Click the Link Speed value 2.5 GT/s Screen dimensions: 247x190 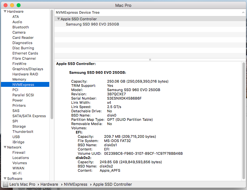coord(114,107)
